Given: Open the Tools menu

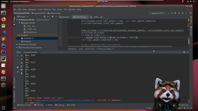Looking at the screenshot, I should pos(60,10).
